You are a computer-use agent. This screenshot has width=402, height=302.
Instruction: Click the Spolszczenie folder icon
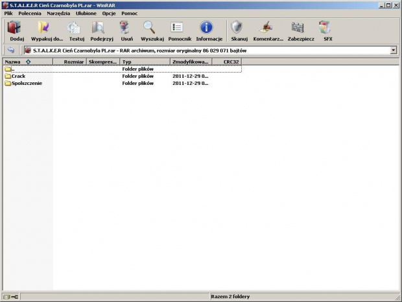(8, 83)
